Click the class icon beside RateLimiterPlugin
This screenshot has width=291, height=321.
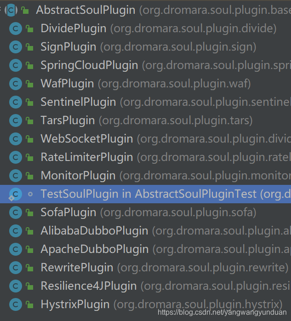pyautogui.click(x=16, y=157)
